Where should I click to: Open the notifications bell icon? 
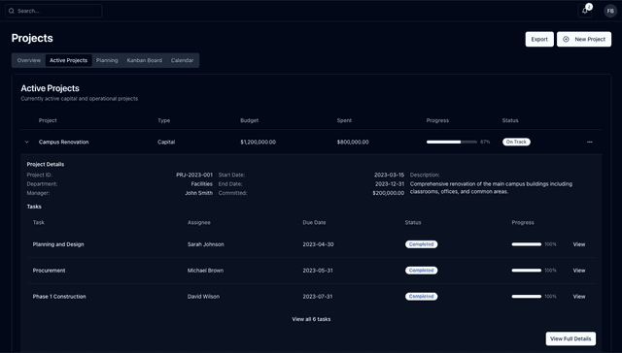(585, 11)
